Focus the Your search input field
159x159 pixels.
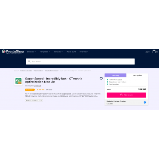(80, 61)
